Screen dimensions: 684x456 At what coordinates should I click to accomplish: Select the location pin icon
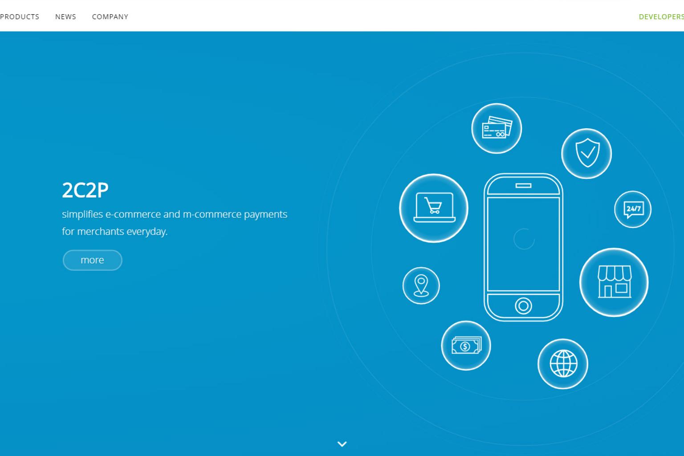pos(421,285)
